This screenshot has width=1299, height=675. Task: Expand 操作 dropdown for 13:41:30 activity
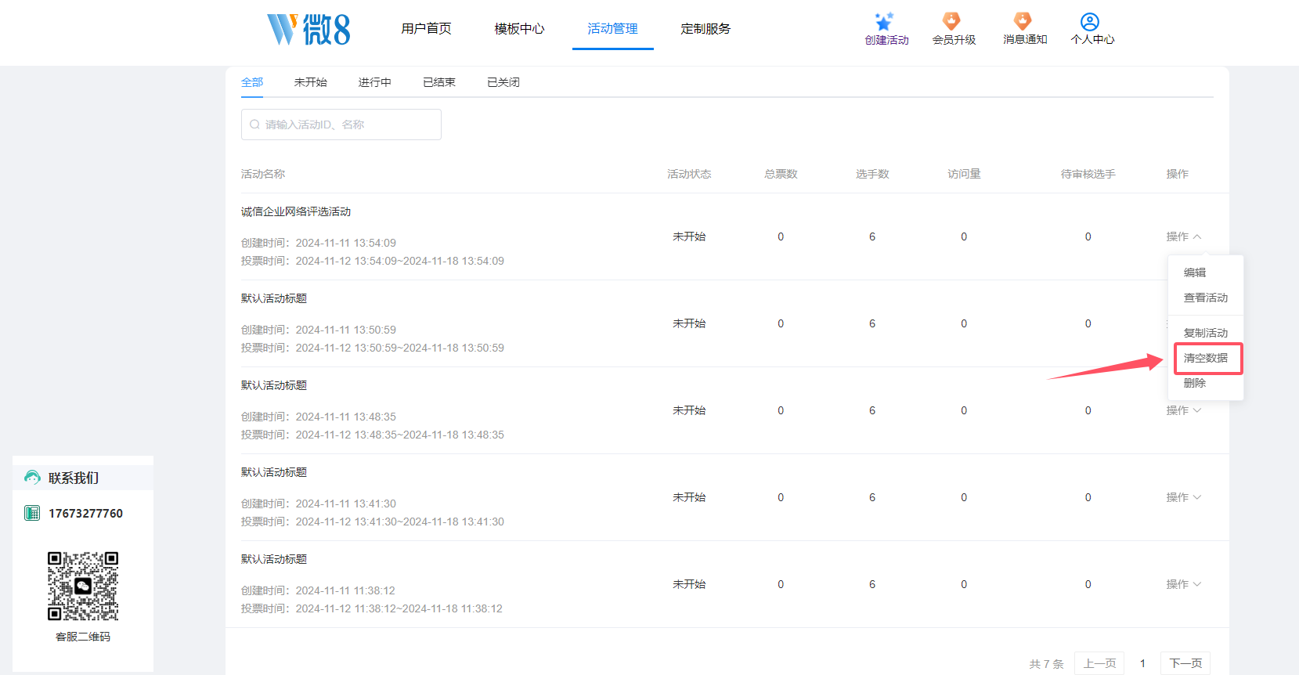click(1183, 497)
